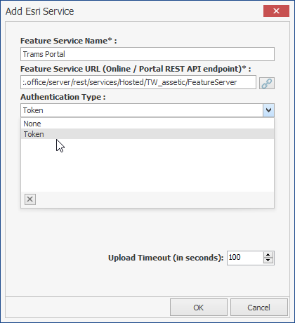
Task: Confirm with the OK button
Action: click(x=199, y=308)
